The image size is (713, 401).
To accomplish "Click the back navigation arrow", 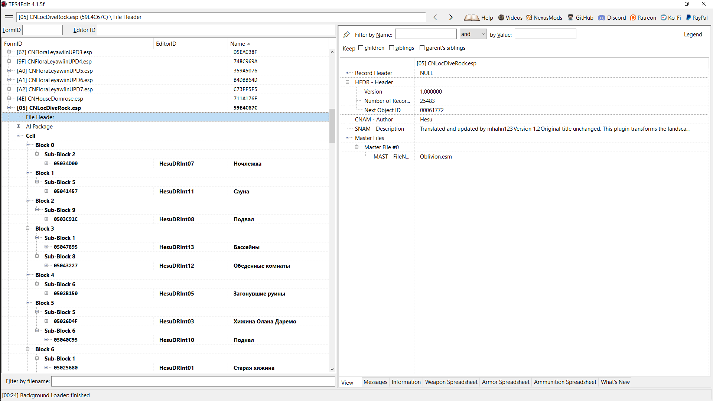I will [x=435, y=17].
